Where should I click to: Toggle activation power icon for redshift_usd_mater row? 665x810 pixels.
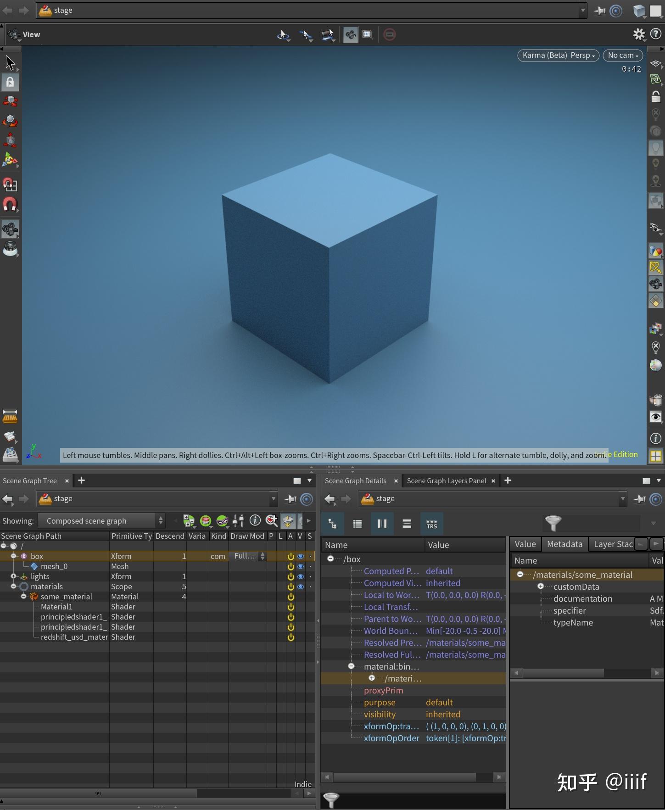291,637
